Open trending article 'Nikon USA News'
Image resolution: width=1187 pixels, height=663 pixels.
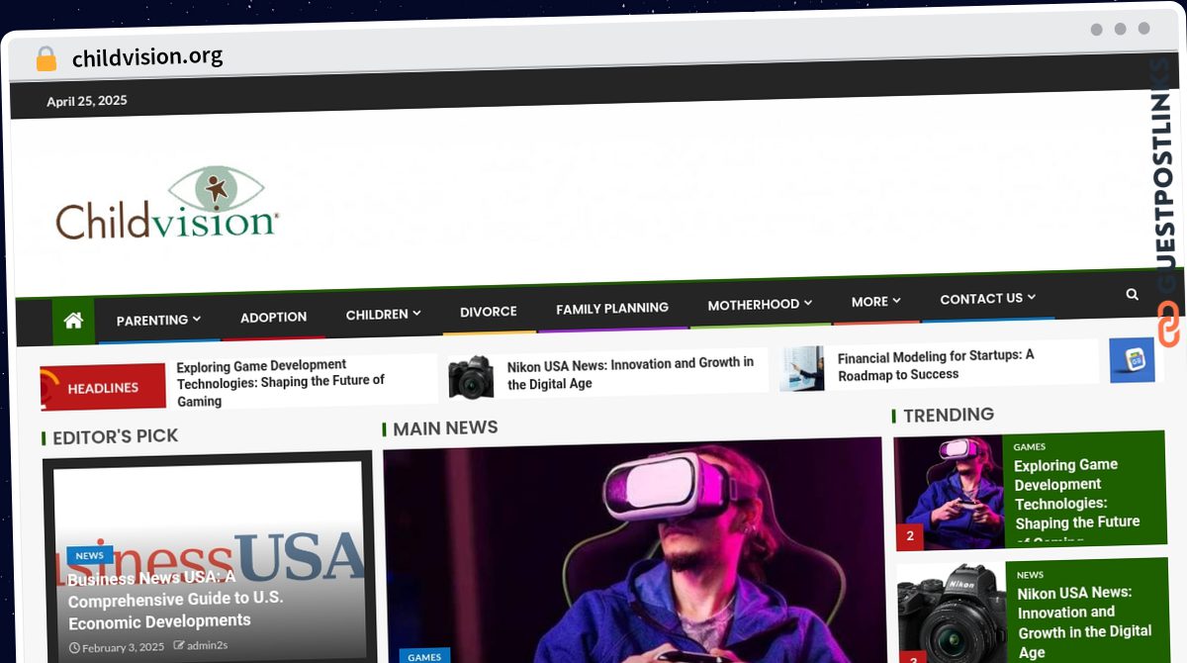(x=1084, y=621)
